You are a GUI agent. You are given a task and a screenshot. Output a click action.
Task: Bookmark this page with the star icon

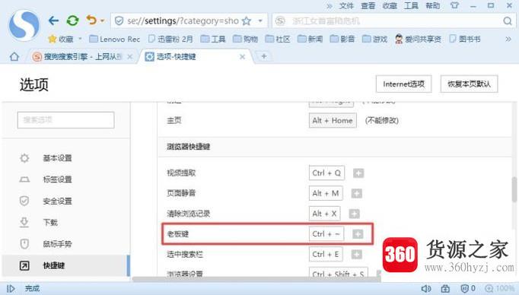(x=247, y=21)
